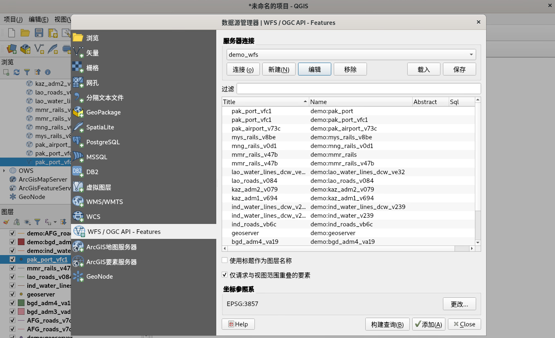Image resolution: width=555 pixels, height=338 pixels.
Task: Click New GeoPackage Layer icon in QGIS toolbar
Action: 25,49
